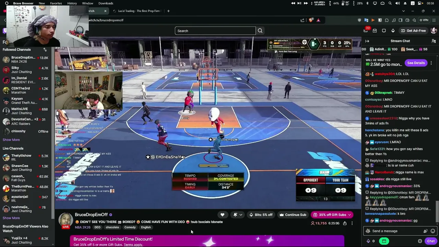The width and height of the screenshot is (439, 247).
Task: Show more live channels
Action: tap(11, 218)
